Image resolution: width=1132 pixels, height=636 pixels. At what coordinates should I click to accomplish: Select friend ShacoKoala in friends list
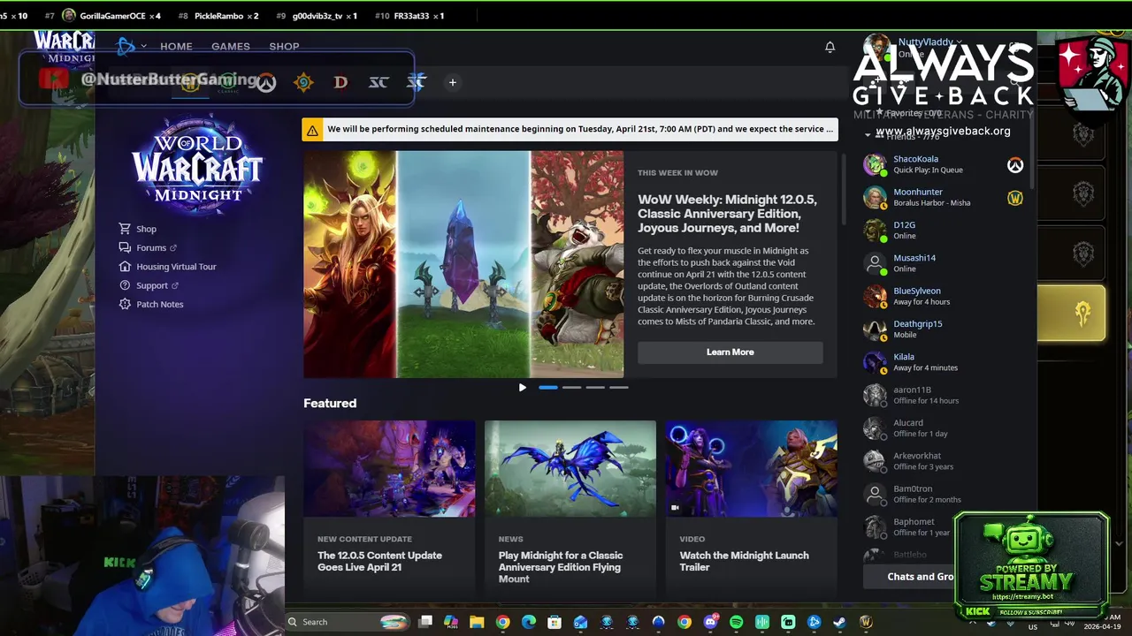click(x=943, y=165)
